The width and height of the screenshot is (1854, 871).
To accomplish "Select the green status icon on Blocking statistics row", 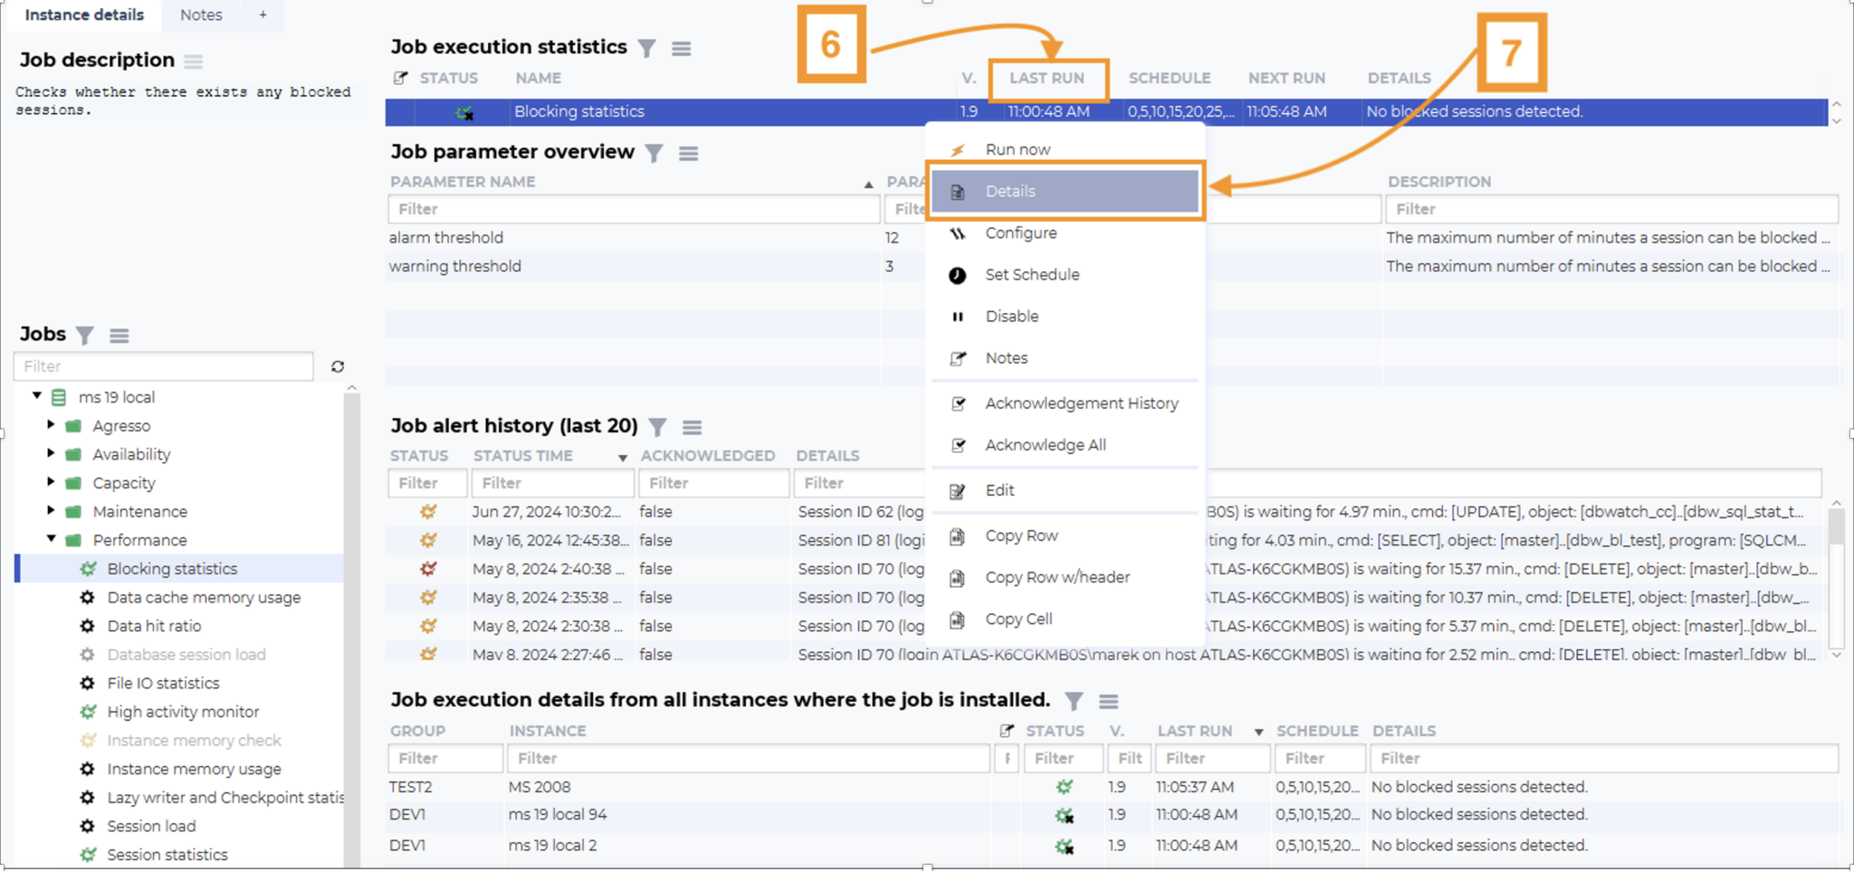I will pyautogui.click(x=465, y=111).
